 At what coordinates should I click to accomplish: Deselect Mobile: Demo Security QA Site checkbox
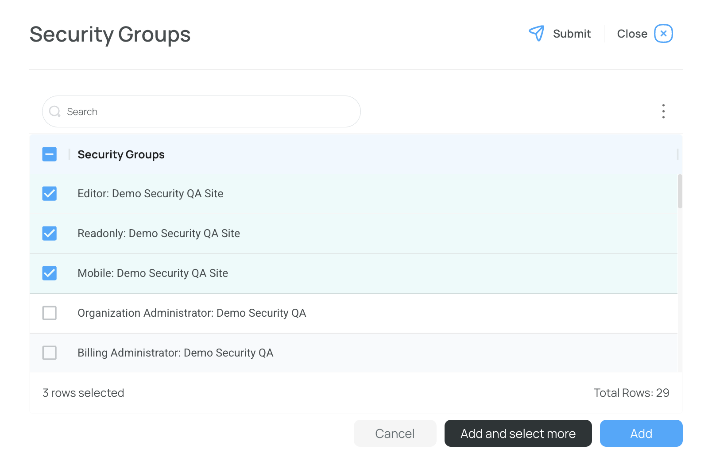50,273
